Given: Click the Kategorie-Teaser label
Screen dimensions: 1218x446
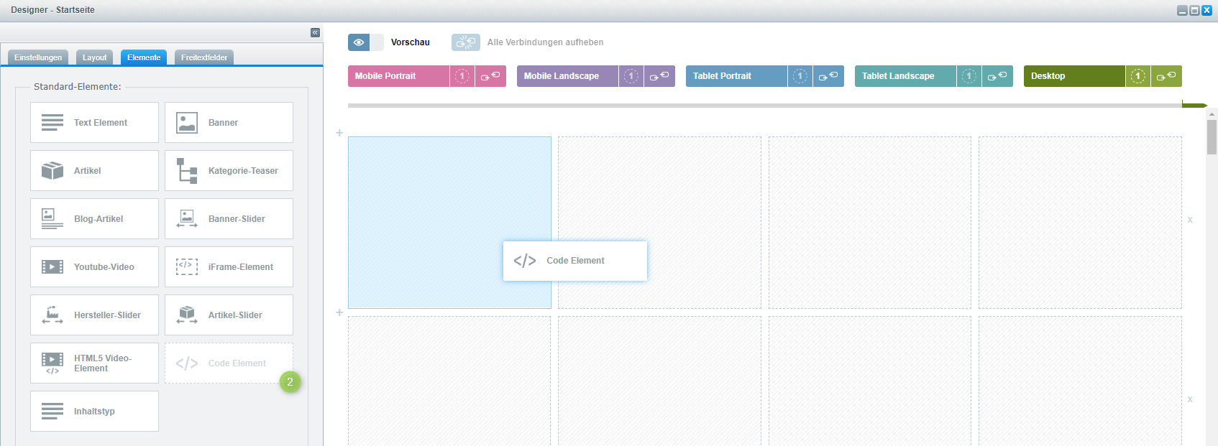Looking at the screenshot, I should coord(243,171).
